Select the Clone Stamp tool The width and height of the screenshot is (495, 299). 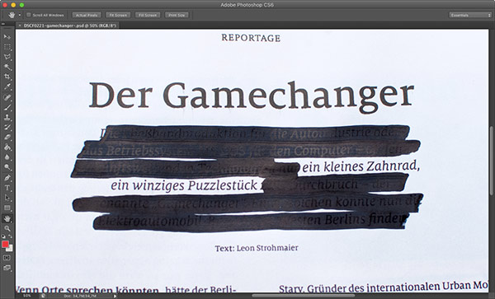[7, 117]
